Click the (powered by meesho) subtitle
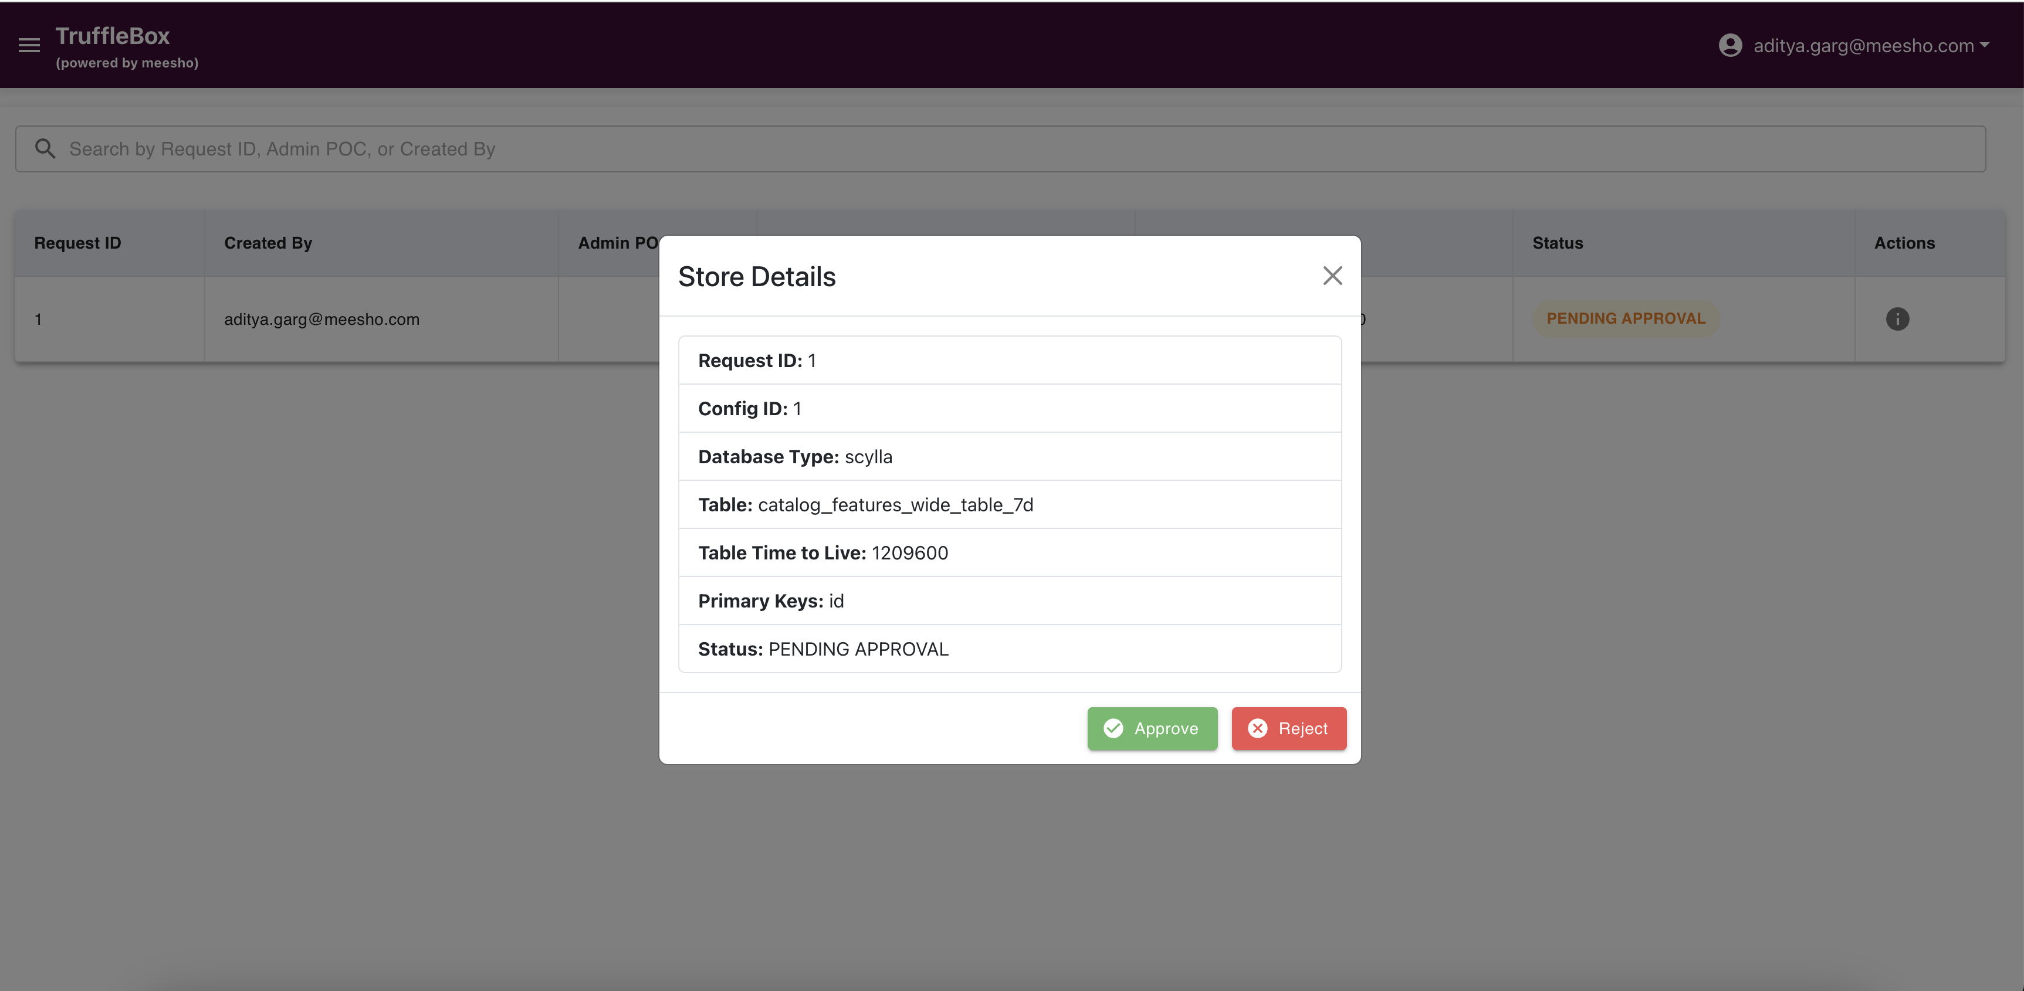Screen dimensions: 2024x991 pyautogui.click(x=127, y=63)
